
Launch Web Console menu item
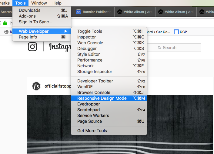pyautogui.click(x=90, y=43)
